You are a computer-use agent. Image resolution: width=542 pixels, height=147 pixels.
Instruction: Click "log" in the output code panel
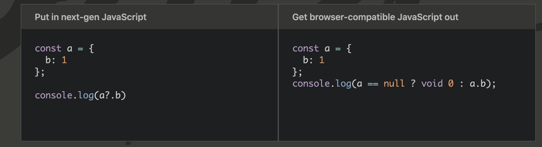pos(343,84)
